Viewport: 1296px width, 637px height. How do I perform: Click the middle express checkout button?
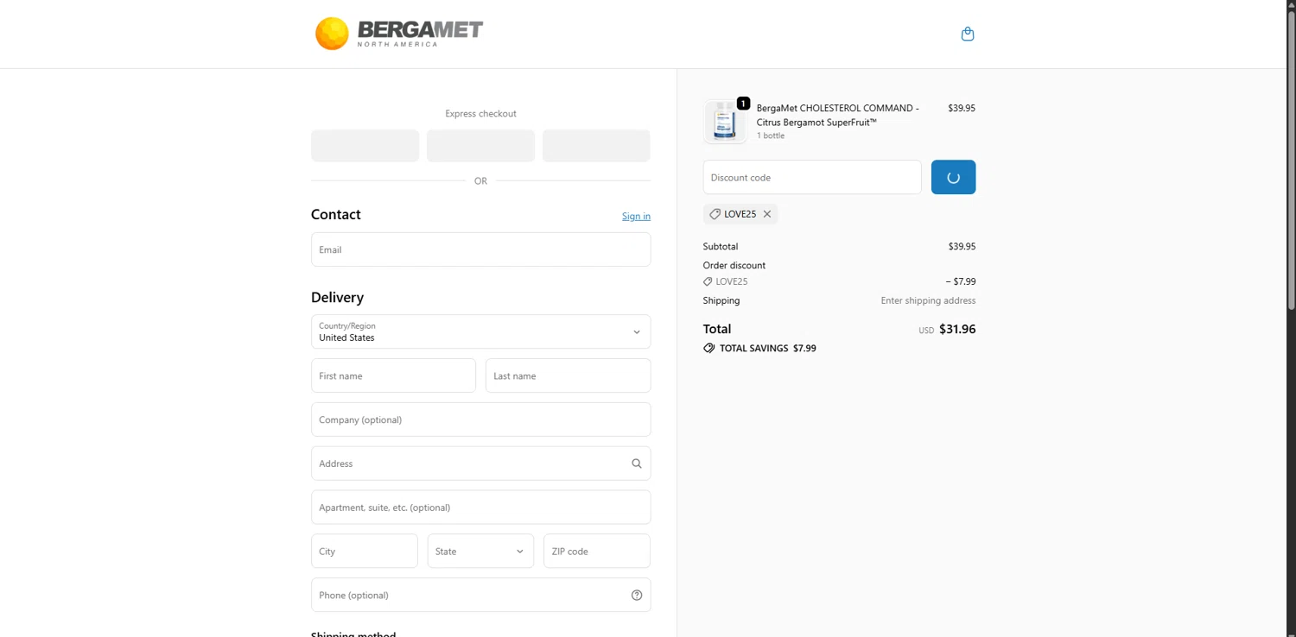480,146
